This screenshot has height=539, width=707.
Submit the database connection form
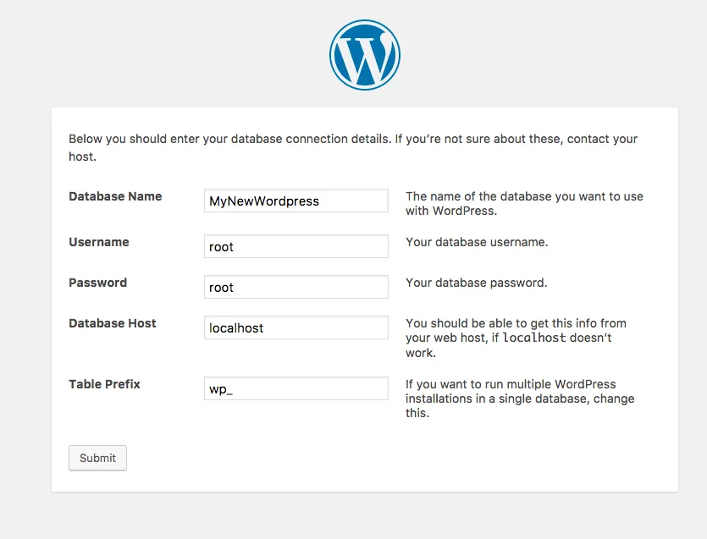(x=98, y=458)
